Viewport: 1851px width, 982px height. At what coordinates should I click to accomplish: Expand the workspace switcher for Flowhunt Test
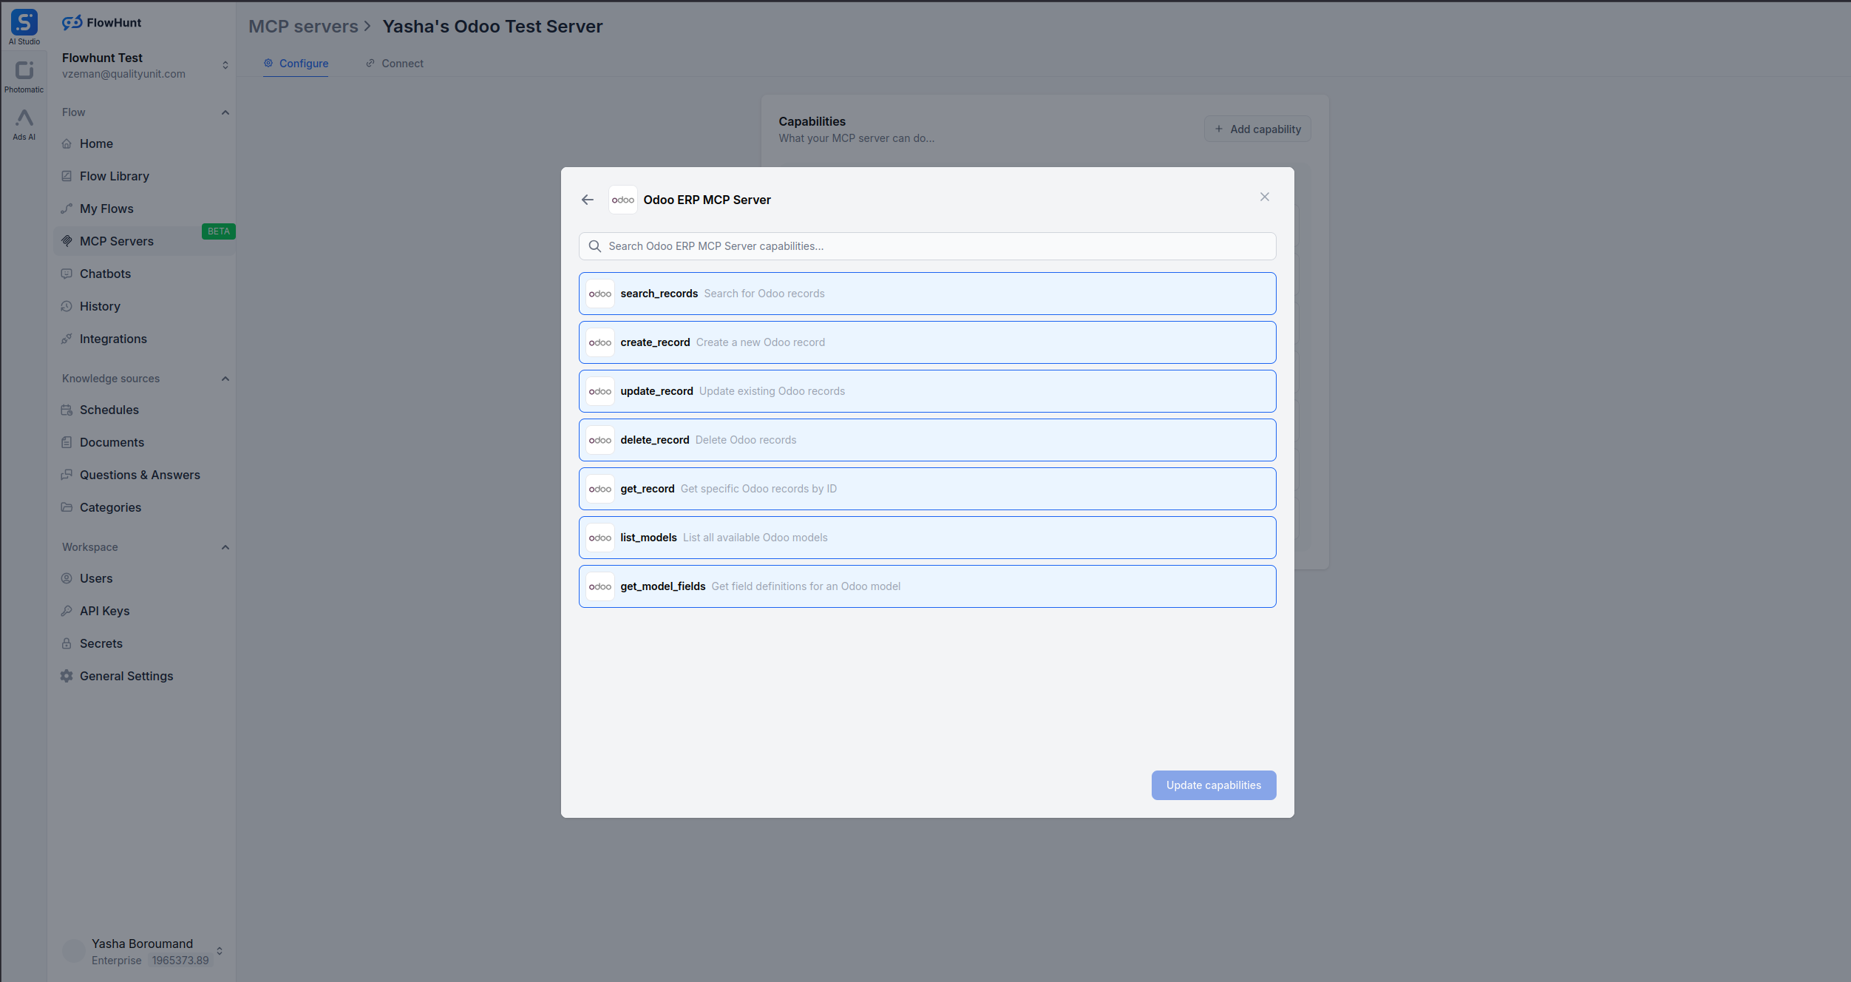(x=225, y=65)
